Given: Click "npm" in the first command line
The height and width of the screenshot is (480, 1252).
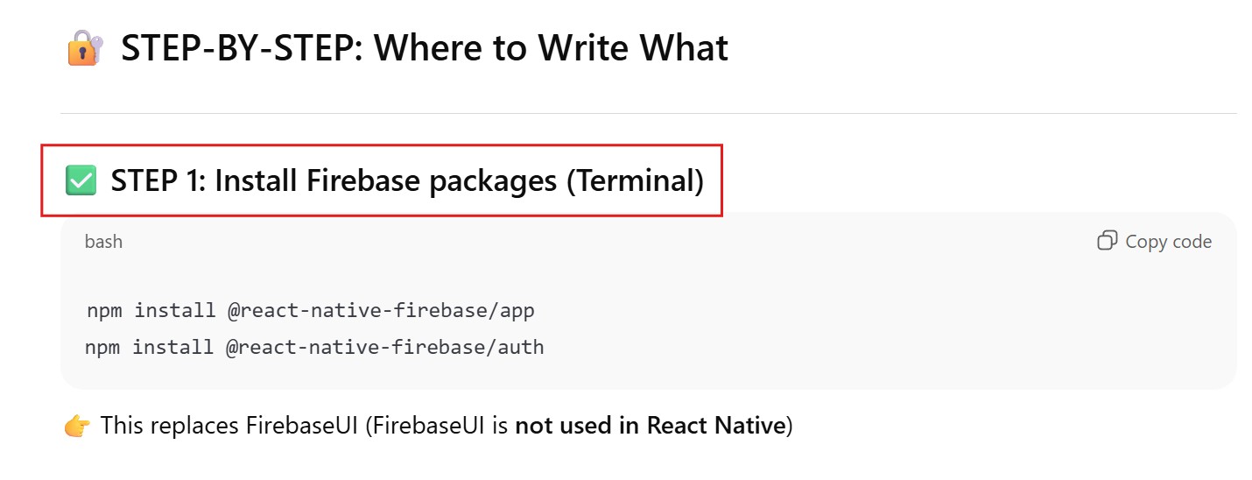Looking at the screenshot, I should pyautogui.click(x=104, y=311).
